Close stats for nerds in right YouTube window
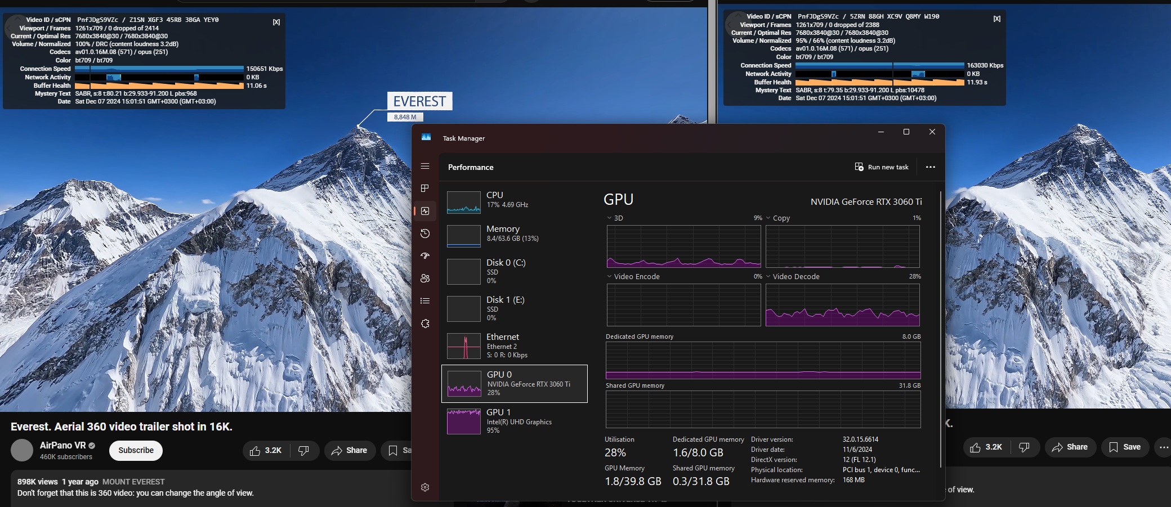The image size is (1171, 507). click(997, 19)
